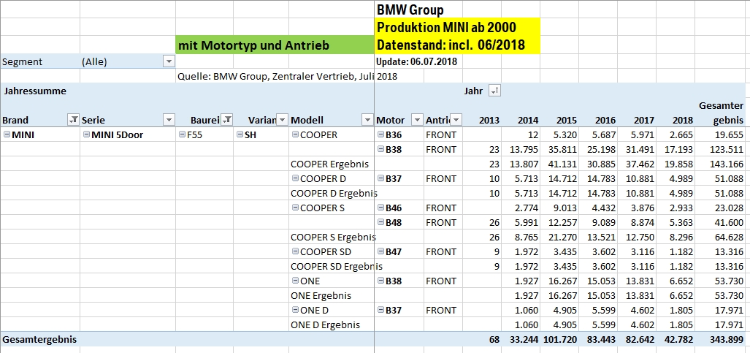Collapse the SH variant group
This screenshot has height=353, width=750.
pos(240,134)
